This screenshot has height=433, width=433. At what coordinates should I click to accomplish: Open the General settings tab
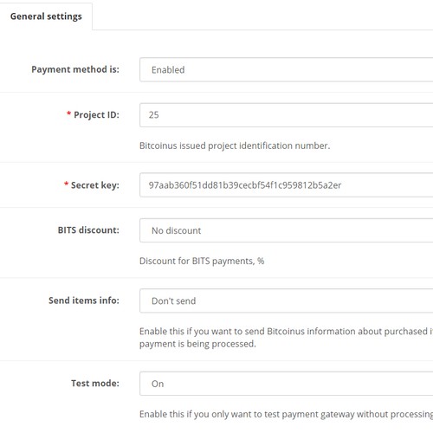click(46, 16)
